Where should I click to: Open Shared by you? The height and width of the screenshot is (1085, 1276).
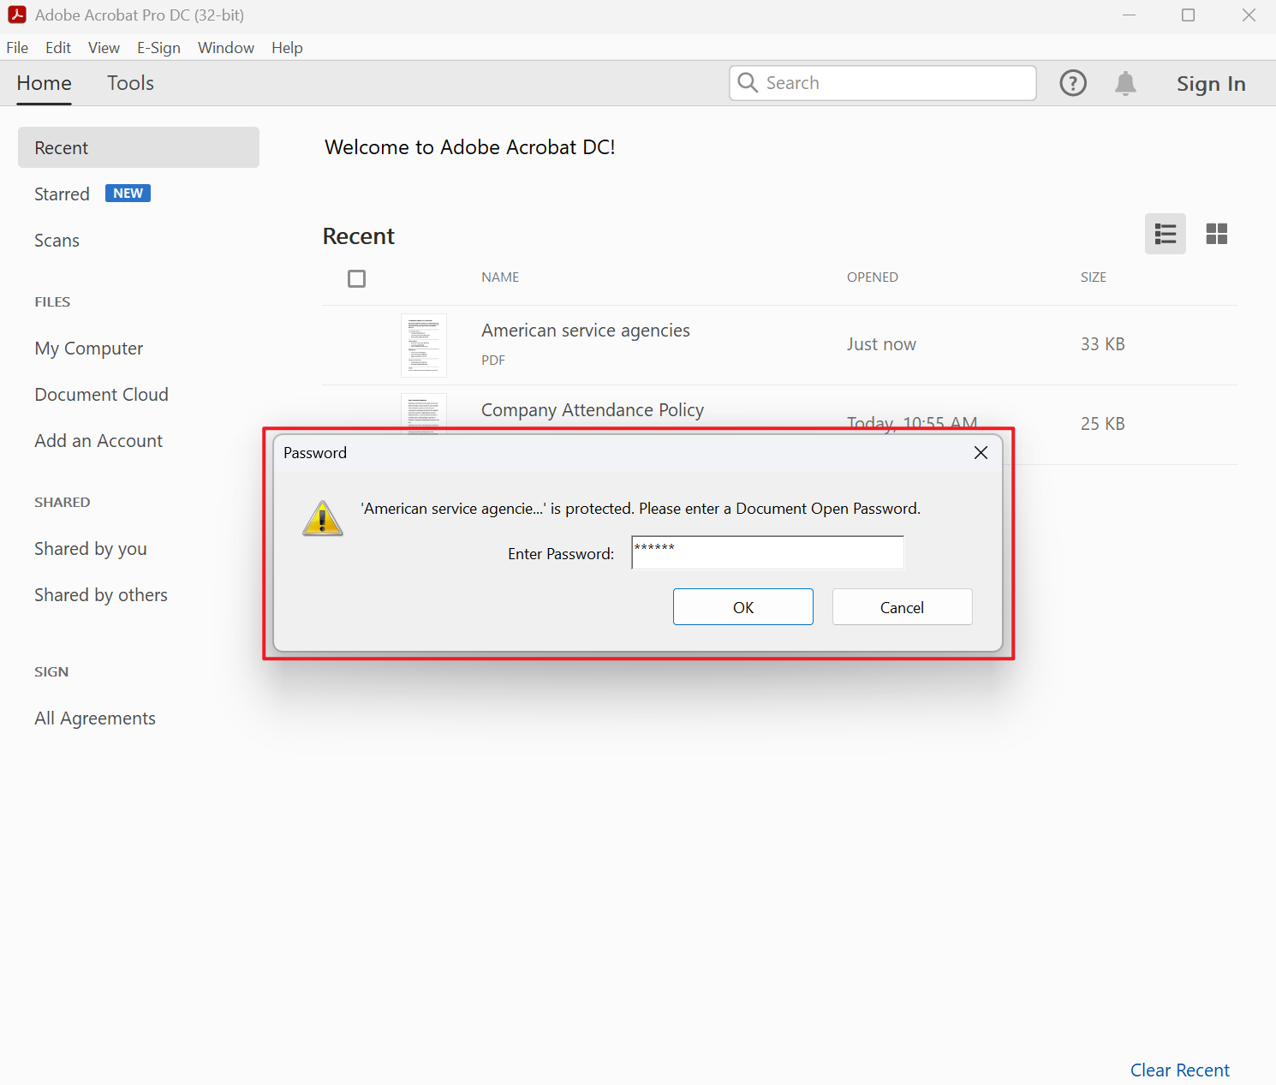(x=91, y=549)
